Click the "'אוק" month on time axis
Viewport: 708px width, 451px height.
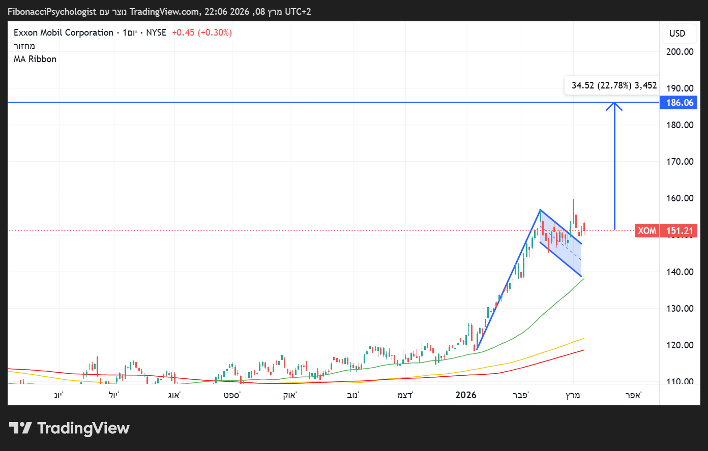290,395
